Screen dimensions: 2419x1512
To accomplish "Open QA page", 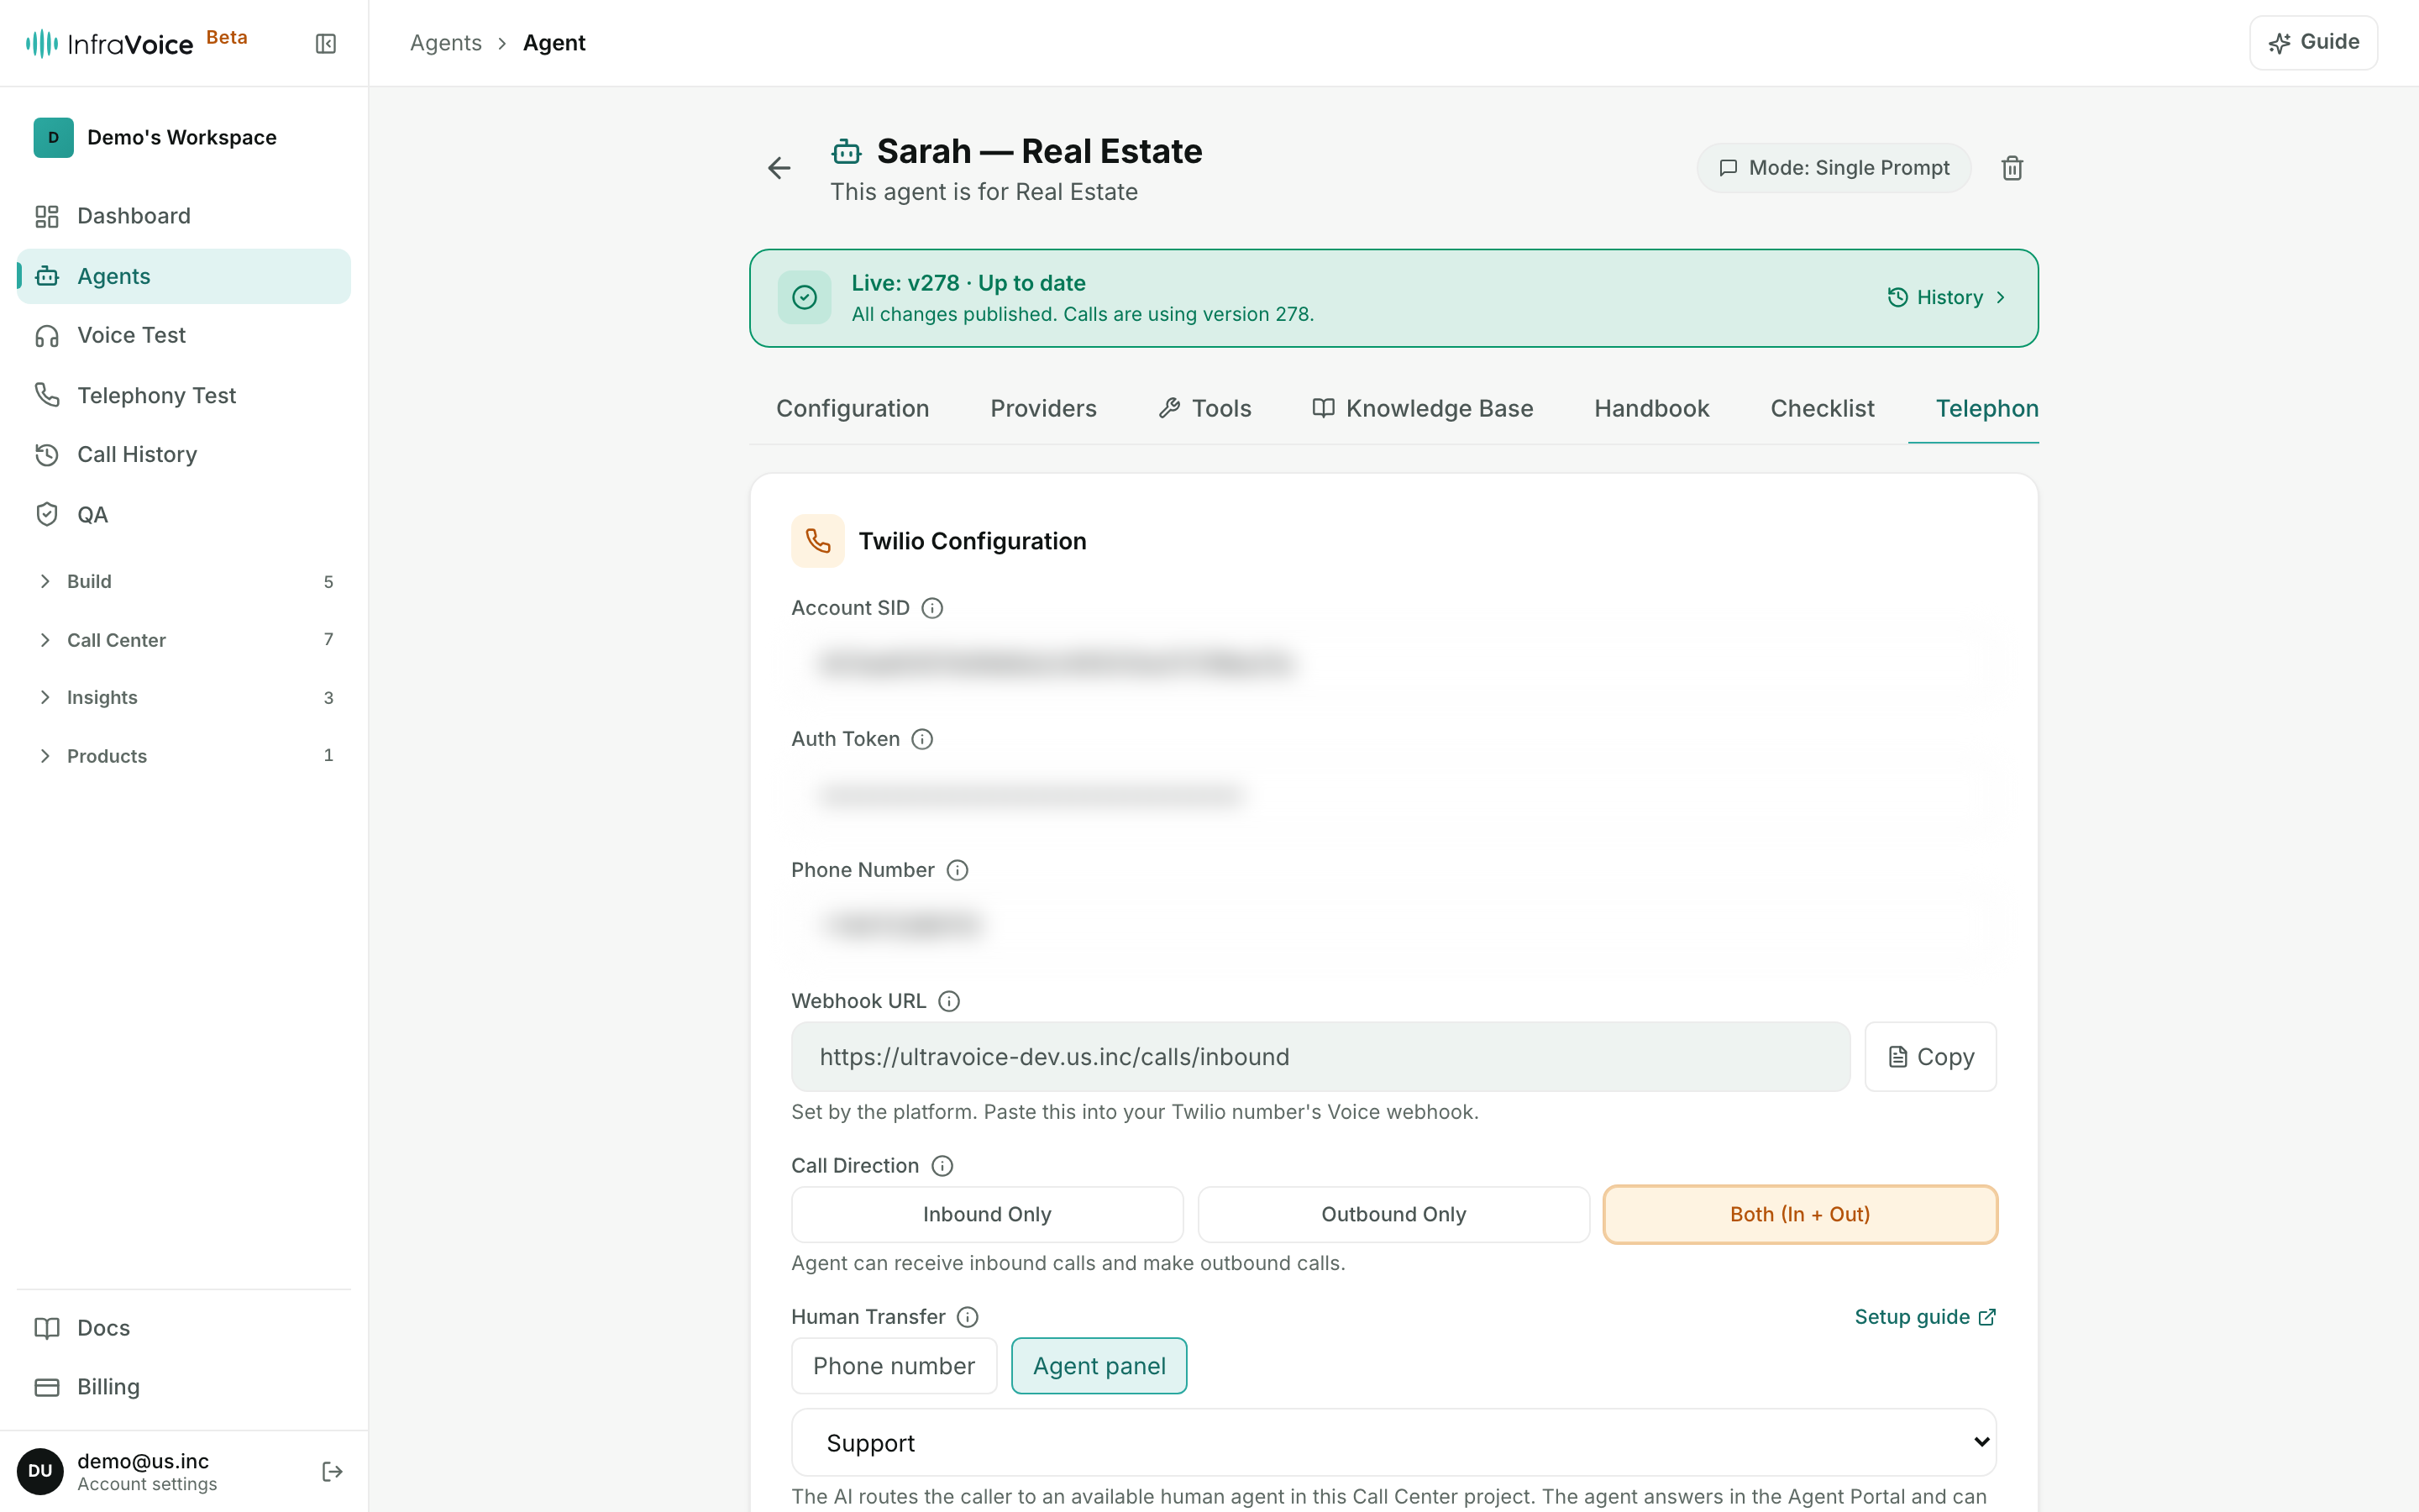I will point(184,514).
